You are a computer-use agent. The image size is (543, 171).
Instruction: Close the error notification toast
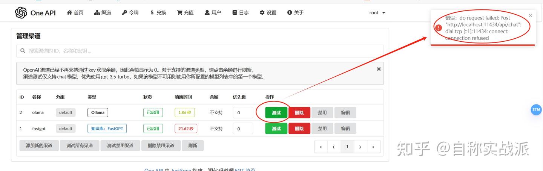pos(531,15)
